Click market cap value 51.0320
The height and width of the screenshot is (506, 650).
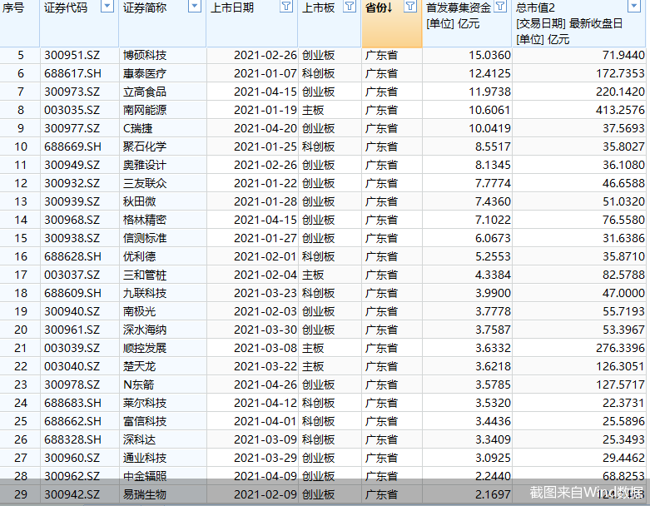tap(623, 201)
